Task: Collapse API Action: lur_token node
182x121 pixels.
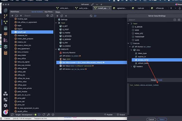Action: [130, 47]
